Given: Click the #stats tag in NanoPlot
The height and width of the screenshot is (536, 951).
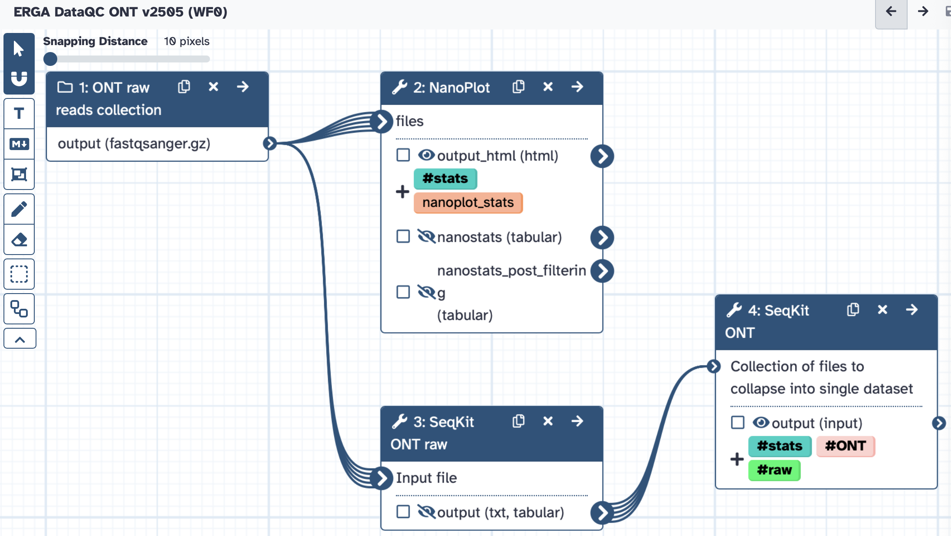Looking at the screenshot, I should (445, 178).
